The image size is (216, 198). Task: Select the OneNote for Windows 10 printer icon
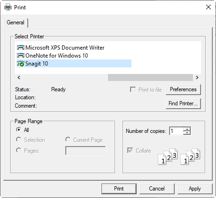21,56
